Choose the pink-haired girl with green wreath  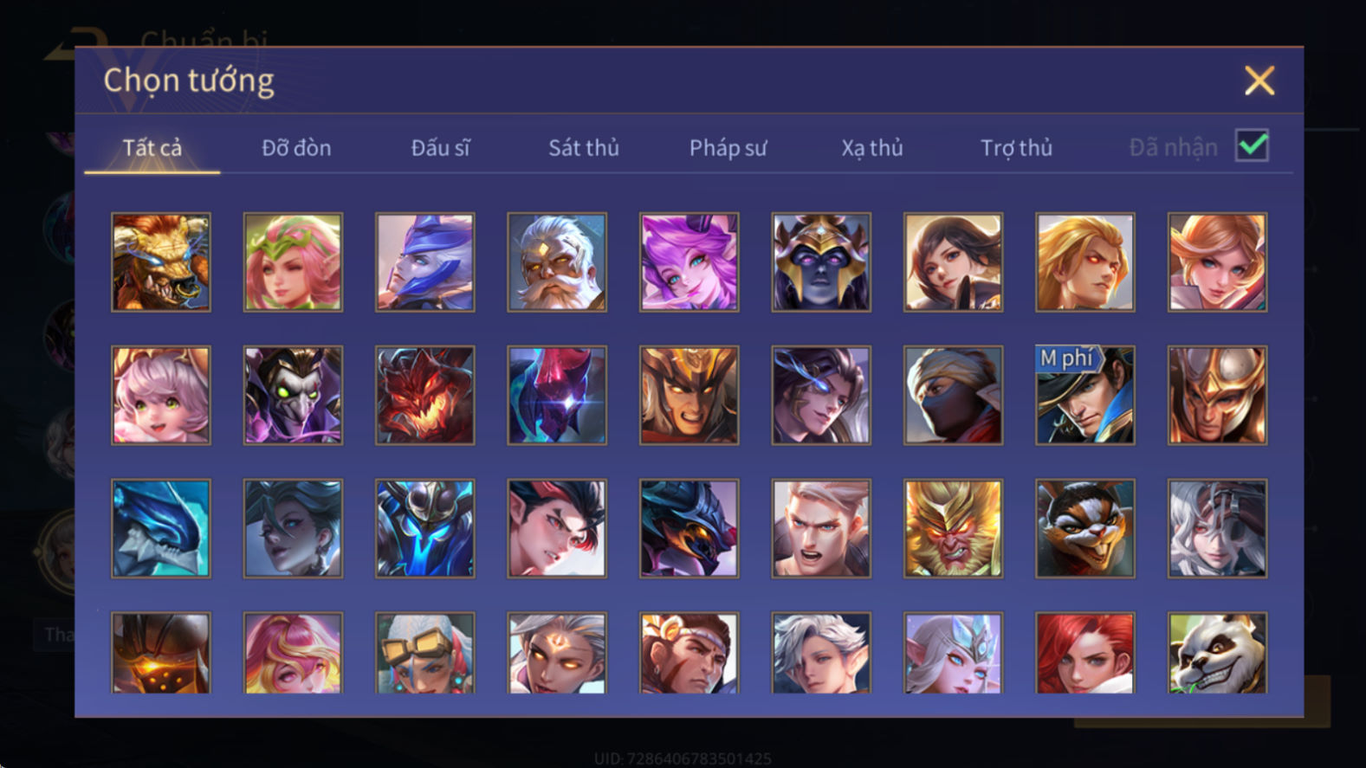tap(293, 262)
